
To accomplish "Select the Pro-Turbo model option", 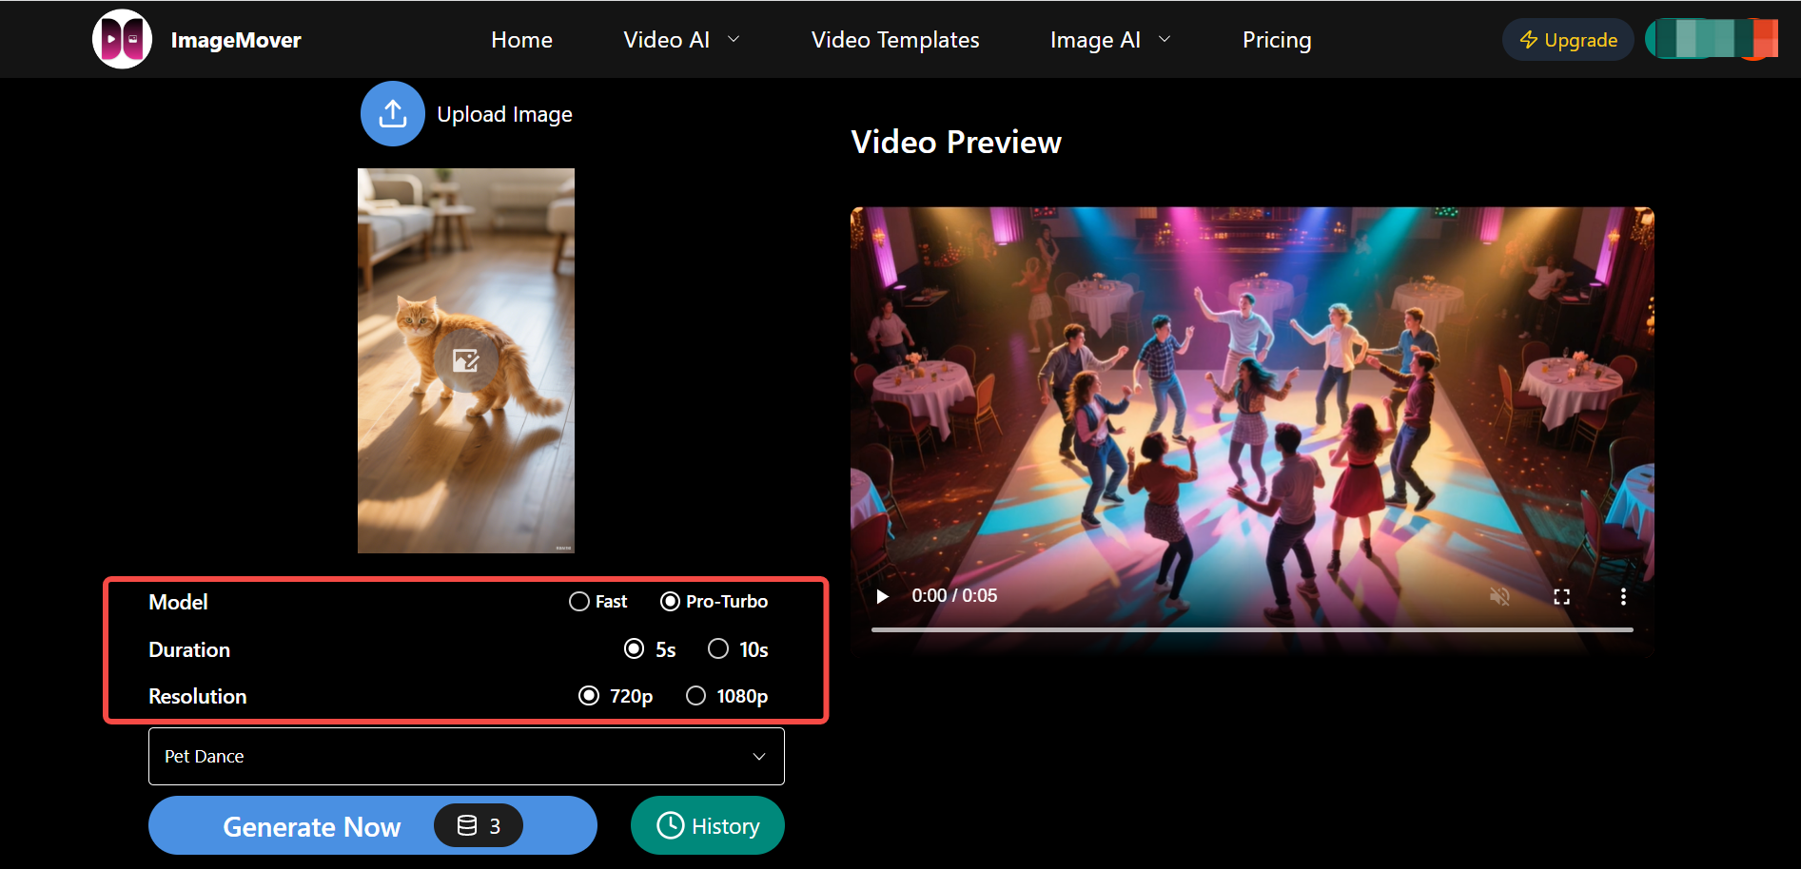I will 715,602.
